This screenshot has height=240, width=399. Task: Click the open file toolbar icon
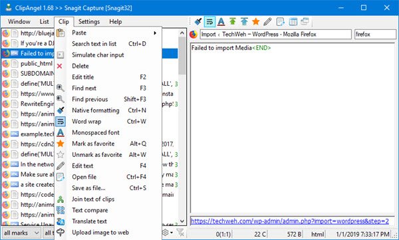pyautogui.click(x=280, y=22)
